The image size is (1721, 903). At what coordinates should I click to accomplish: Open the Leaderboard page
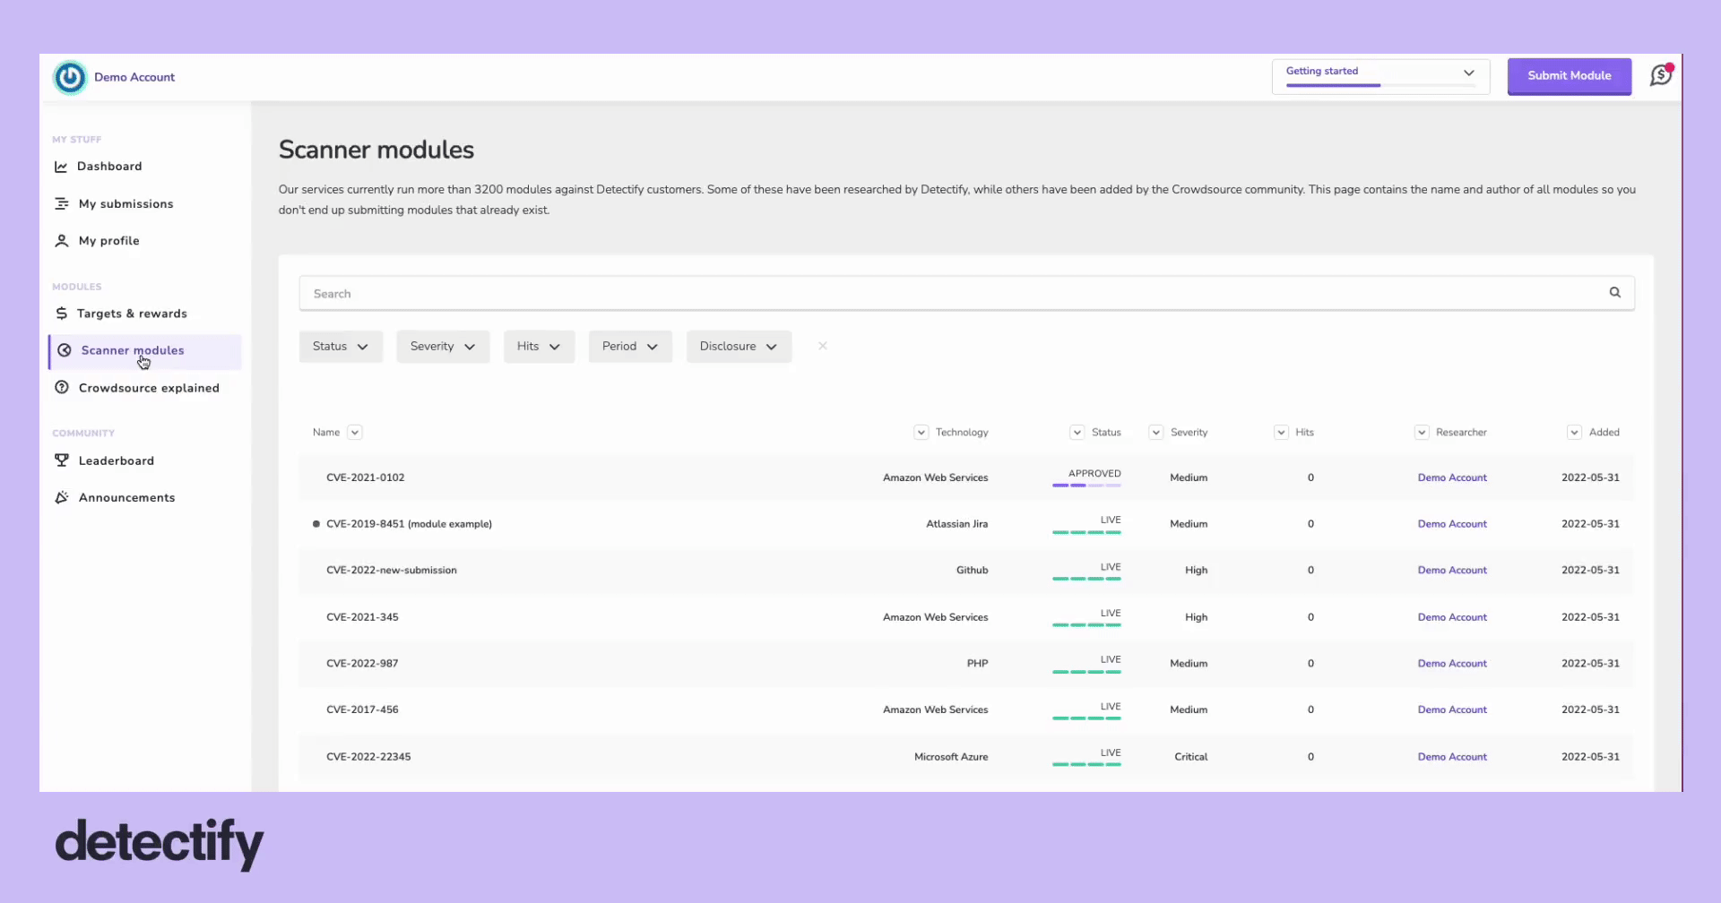(x=117, y=460)
